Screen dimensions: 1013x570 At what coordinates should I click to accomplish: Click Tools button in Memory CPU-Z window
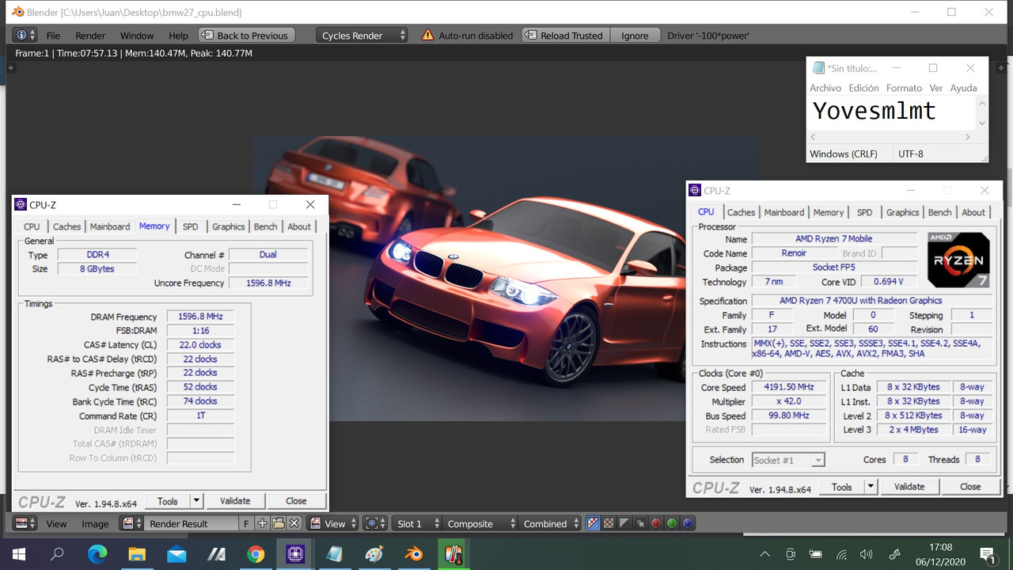coord(168,501)
